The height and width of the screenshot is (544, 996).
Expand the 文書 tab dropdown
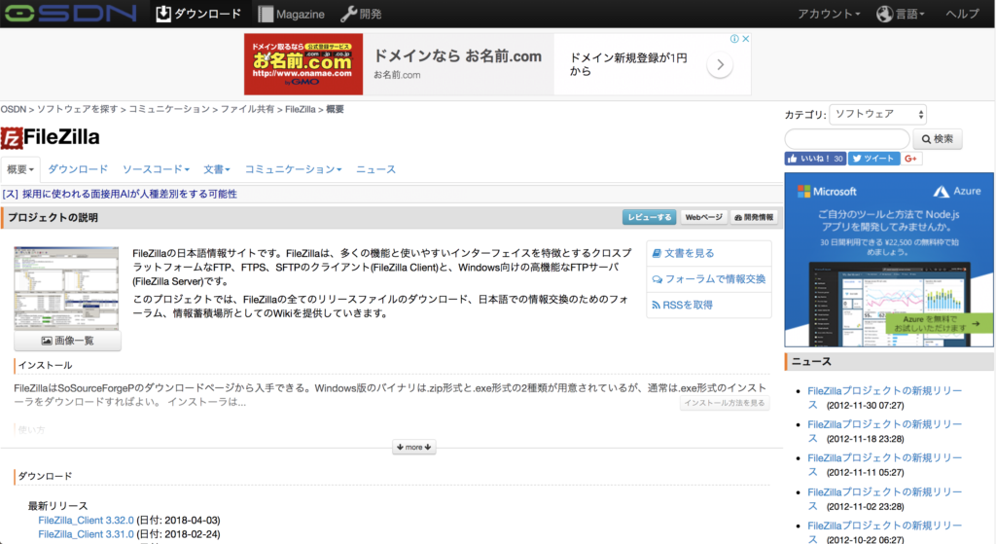pos(217,169)
